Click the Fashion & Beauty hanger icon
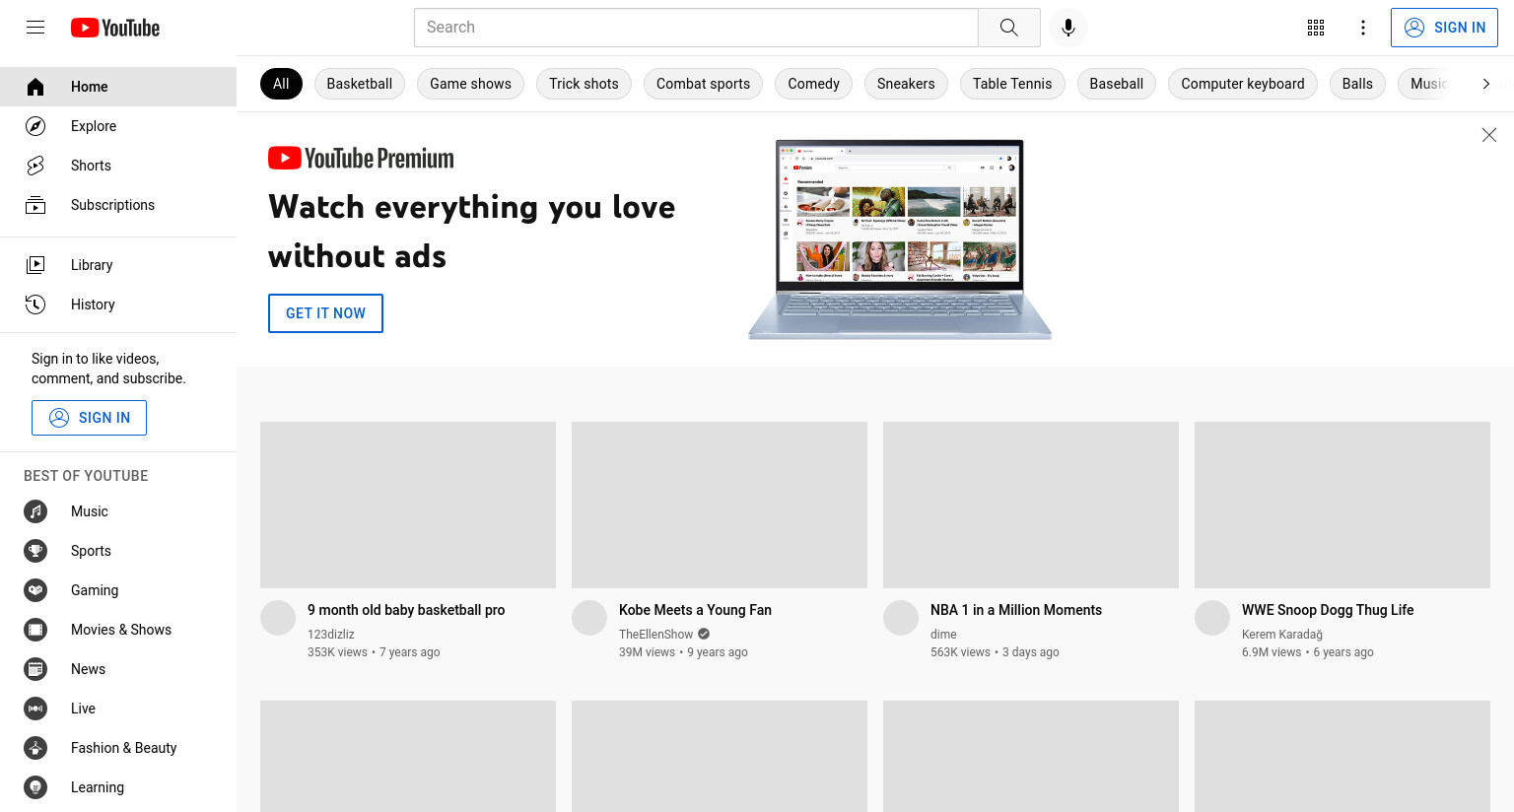Screen dimensions: 1514x812 (35, 748)
